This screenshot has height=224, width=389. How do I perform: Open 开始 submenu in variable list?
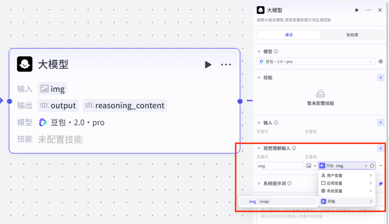coord(346,201)
